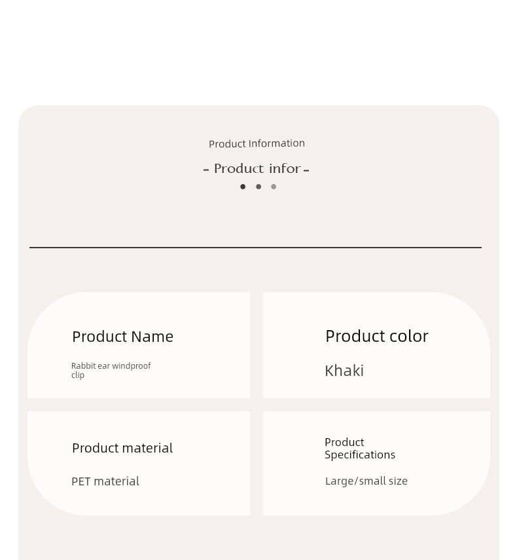Image resolution: width=517 pixels, height=560 pixels.
Task: Click the dash left of 'Product infor'
Action: (206, 170)
